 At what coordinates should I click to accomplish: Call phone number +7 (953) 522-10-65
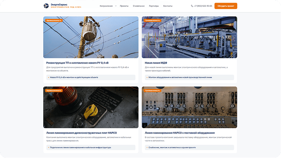click(203, 6)
